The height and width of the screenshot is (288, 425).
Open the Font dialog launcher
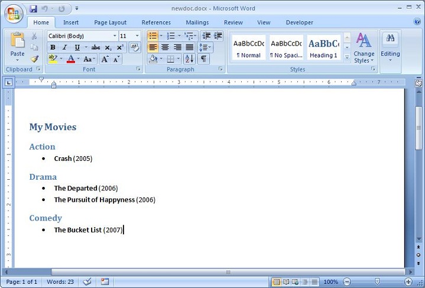[138, 69]
